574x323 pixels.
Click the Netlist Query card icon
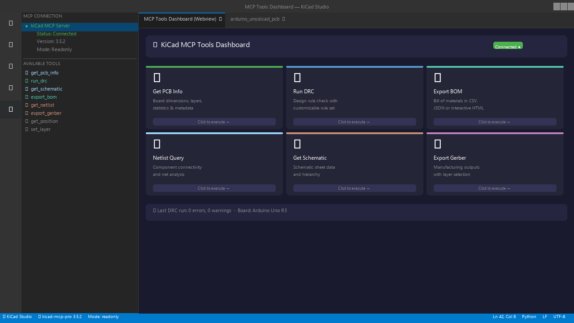click(x=157, y=144)
